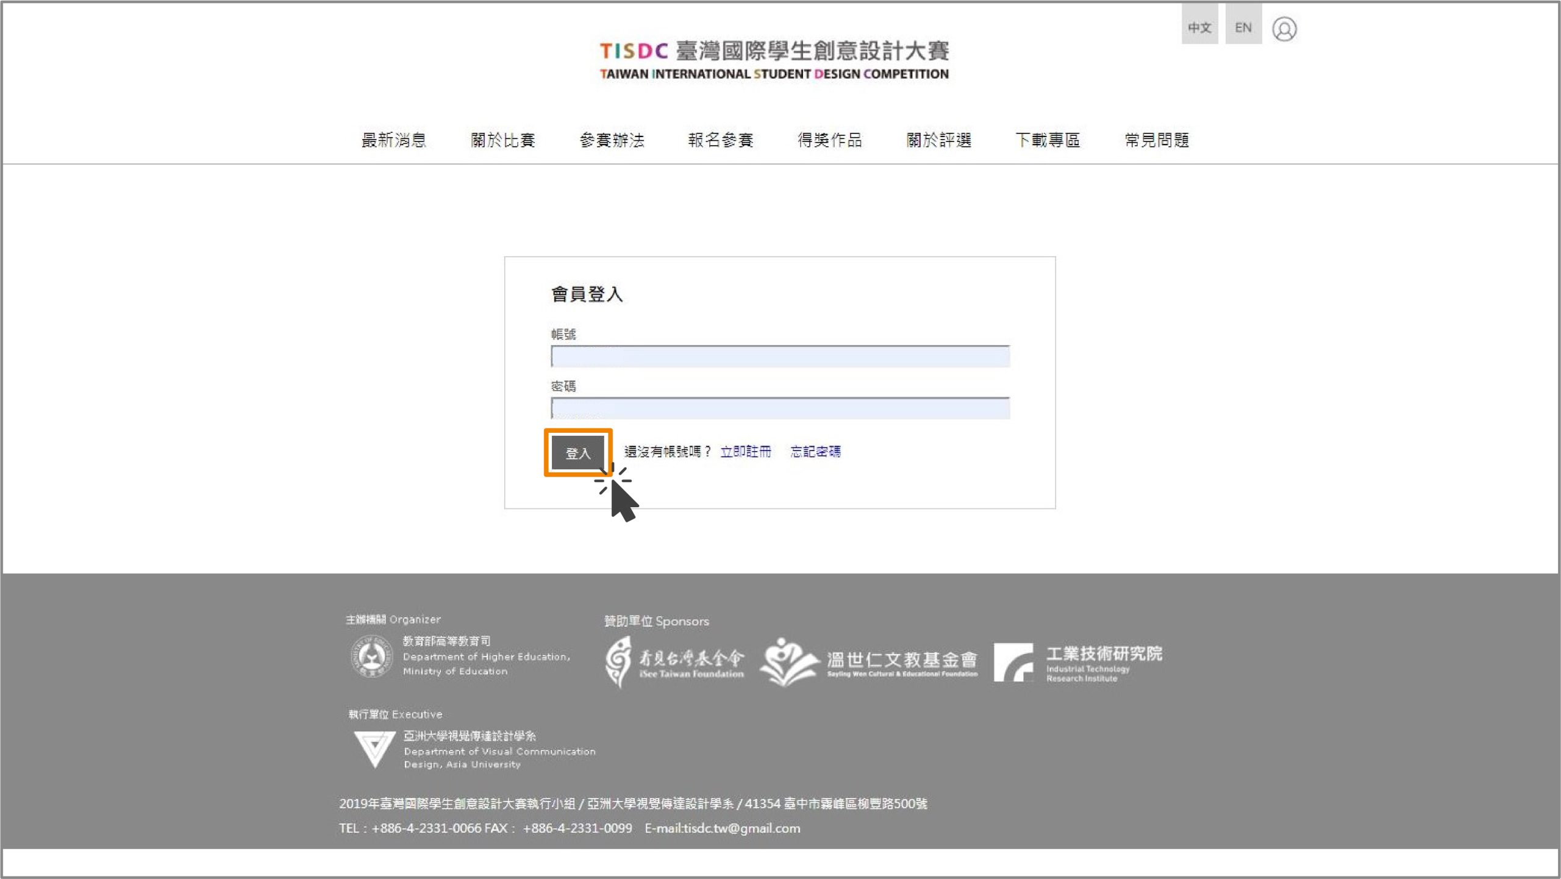Open the 最新消息 menu item
Viewport: 1561px width, 879px height.
393,140
